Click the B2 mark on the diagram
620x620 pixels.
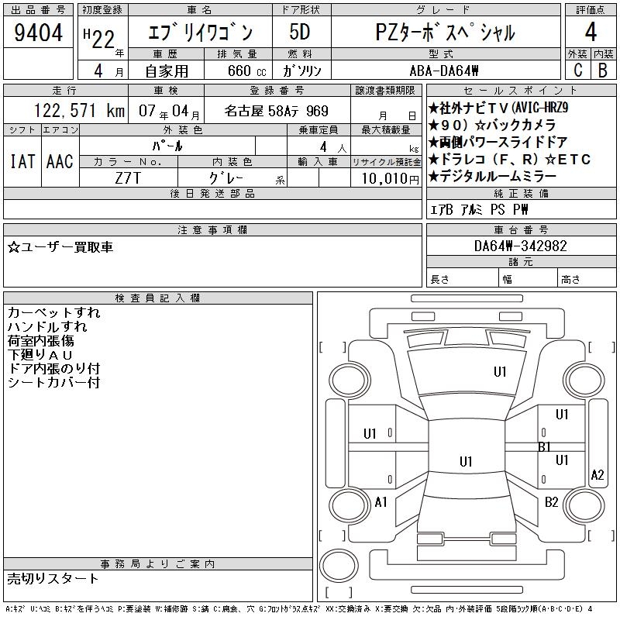tap(551, 502)
